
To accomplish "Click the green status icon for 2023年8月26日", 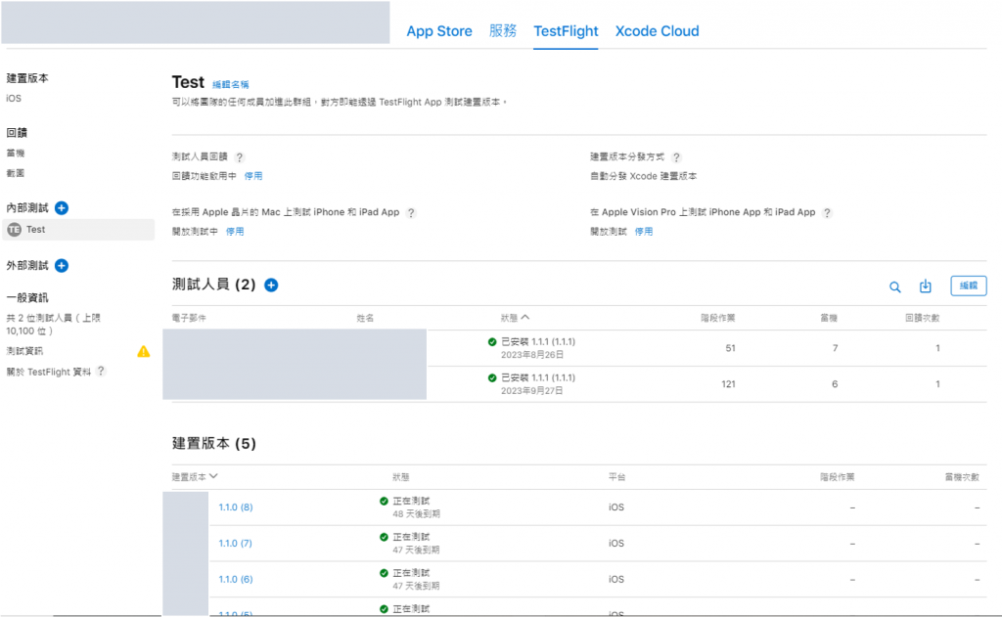I will (492, 341).
